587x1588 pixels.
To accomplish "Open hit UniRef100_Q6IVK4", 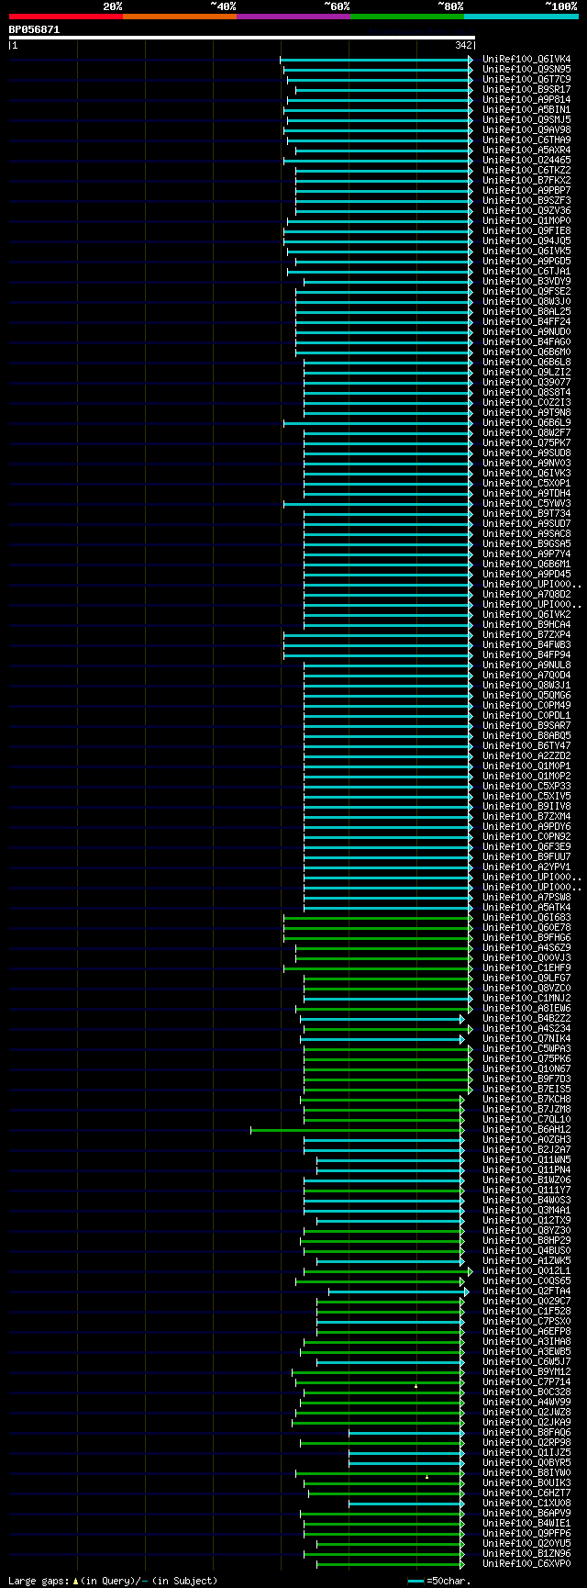I will (x=526, y=59).
